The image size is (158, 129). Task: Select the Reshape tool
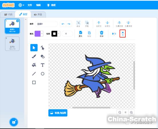click(x=43, y=48)
